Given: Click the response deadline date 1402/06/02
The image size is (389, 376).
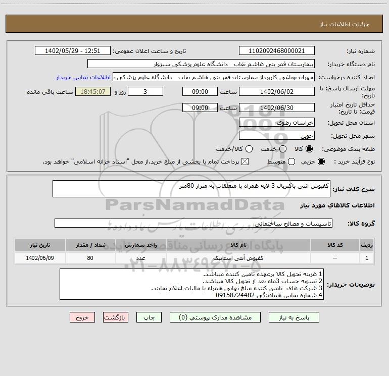Looking at the screenshot, I should pyautogui.click(x=277, y=91).
